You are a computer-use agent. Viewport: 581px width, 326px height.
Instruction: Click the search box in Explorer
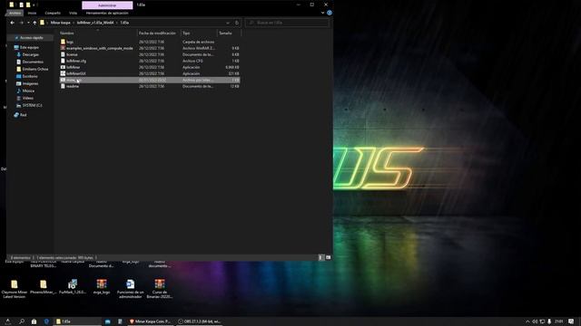click(x=287, y=23)
